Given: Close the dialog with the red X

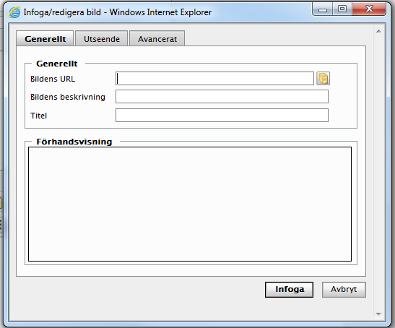Looking at the screenshot, I should (369, 9).
